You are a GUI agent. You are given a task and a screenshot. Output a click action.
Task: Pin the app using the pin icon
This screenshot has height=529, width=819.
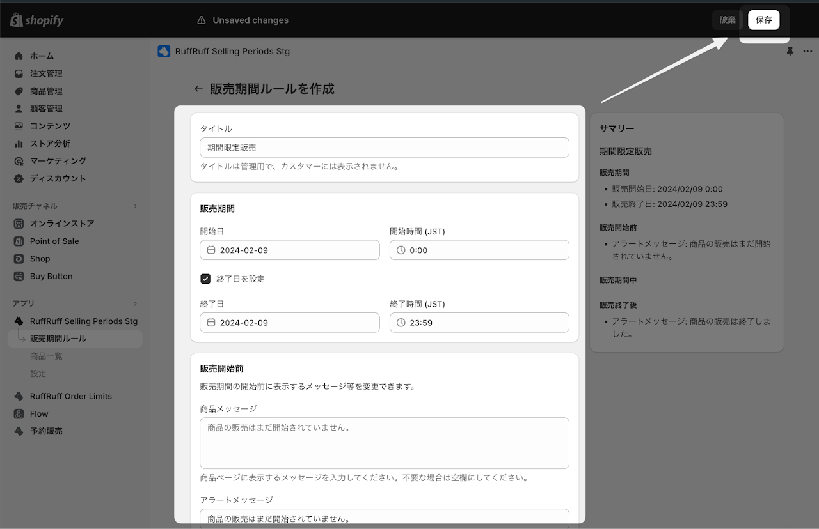click(790, 52)
